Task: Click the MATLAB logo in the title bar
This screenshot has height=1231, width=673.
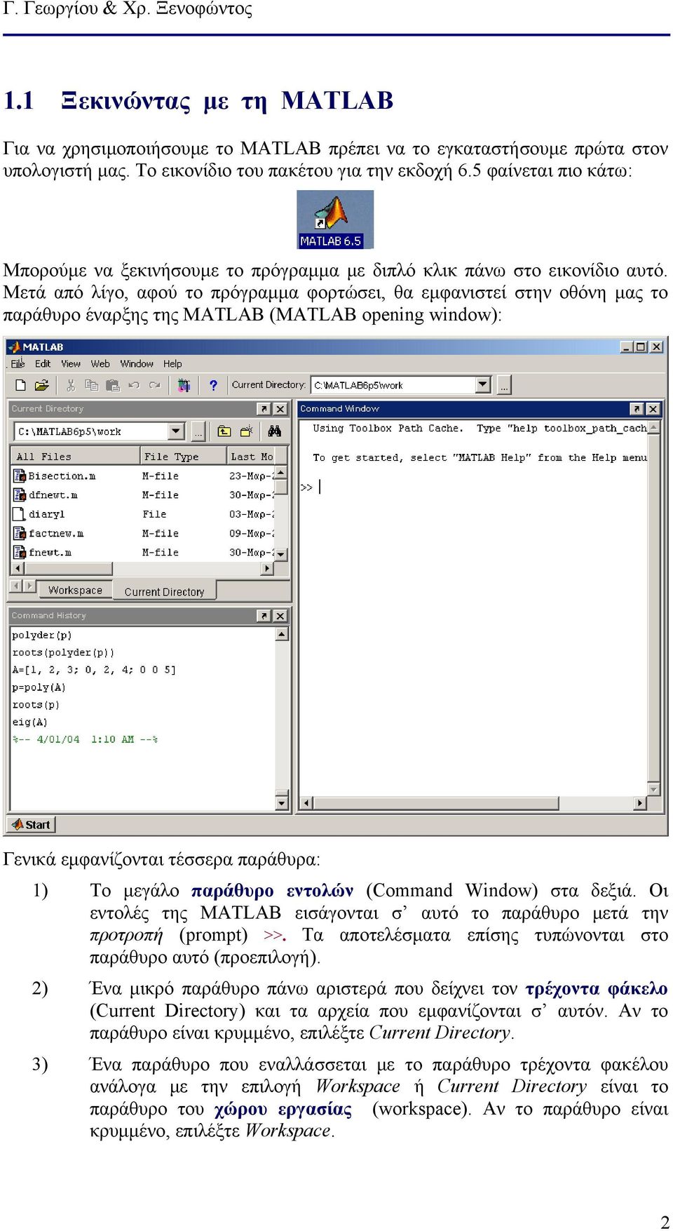Action: tap(14, 347)
